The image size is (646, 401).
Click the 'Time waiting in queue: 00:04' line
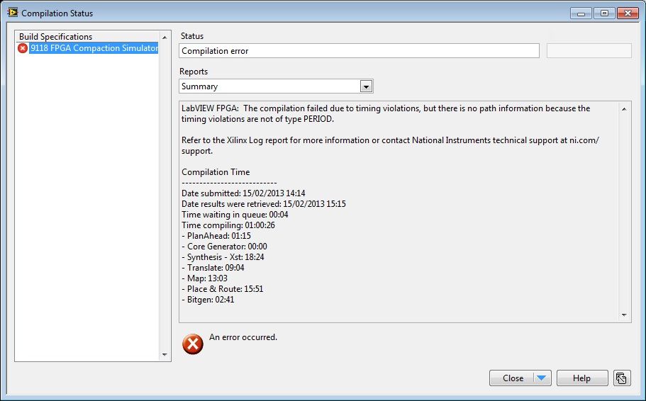coord(235,215)
